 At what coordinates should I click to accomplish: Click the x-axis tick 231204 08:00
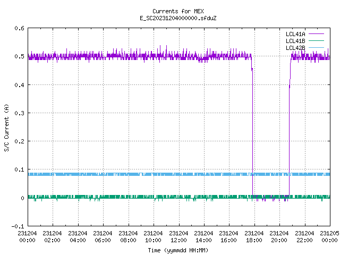pos(128,236)
